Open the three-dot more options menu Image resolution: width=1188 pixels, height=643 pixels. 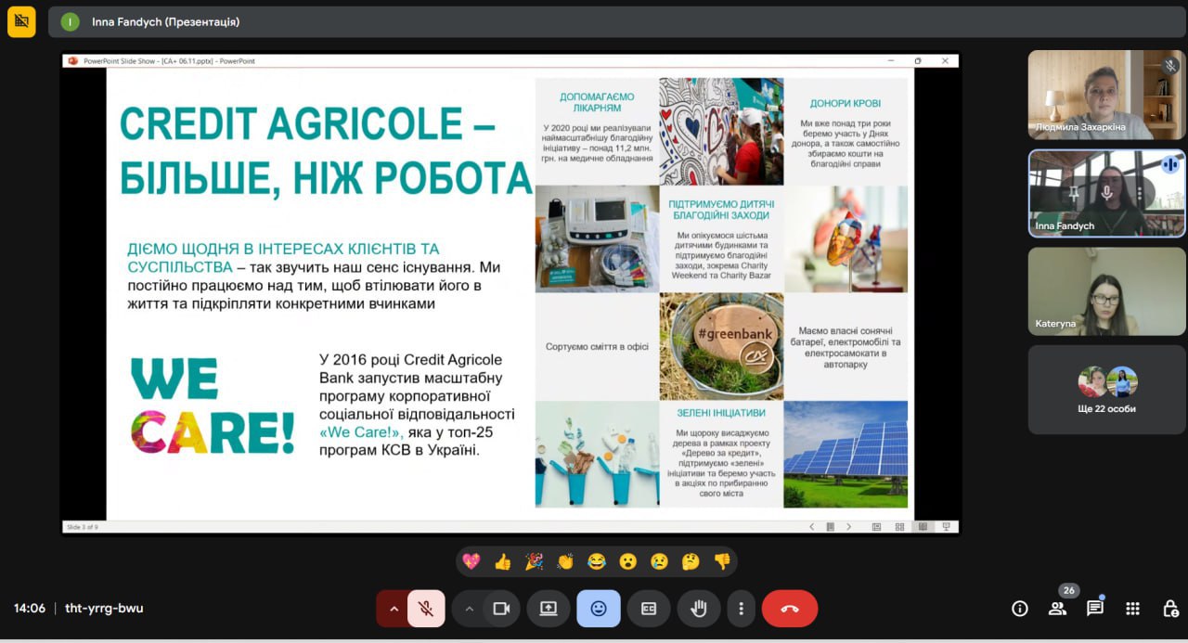pos(741,609)
